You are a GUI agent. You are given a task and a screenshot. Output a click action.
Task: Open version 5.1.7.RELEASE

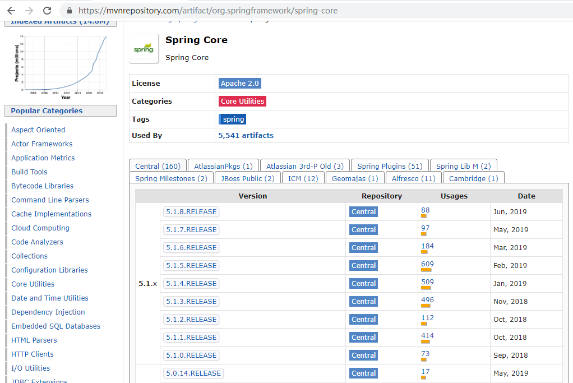point(191,230)
